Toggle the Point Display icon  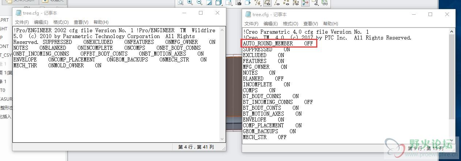286,3
